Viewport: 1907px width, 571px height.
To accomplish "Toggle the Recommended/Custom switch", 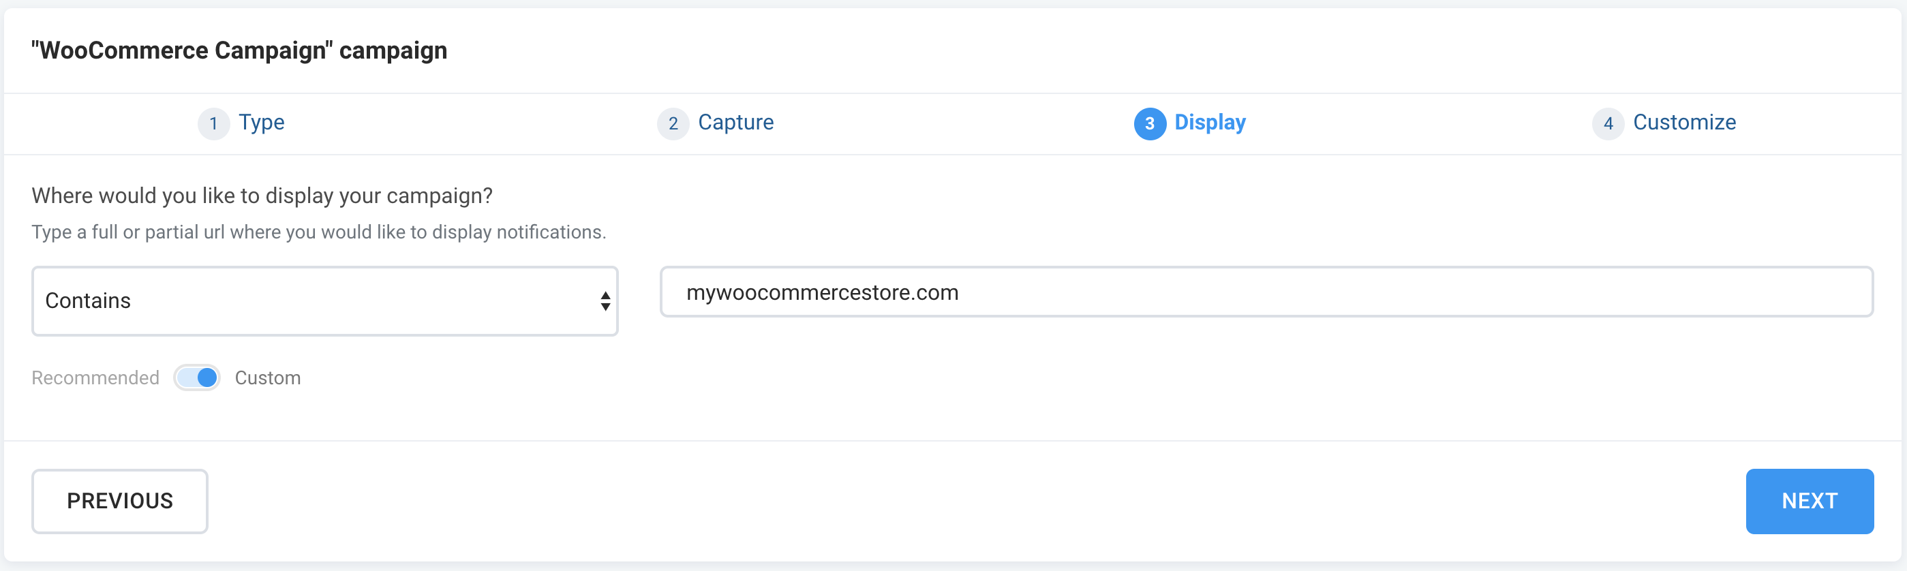I will [197, 378].
